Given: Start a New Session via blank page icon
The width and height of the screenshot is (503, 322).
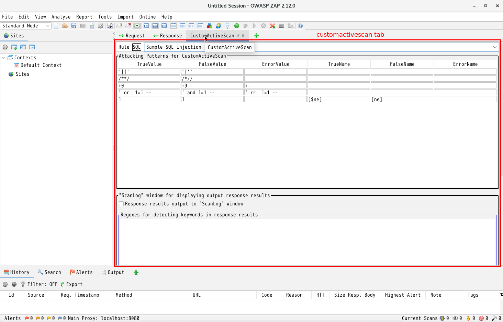Looking at the screenshot, I should pos(56,26).
